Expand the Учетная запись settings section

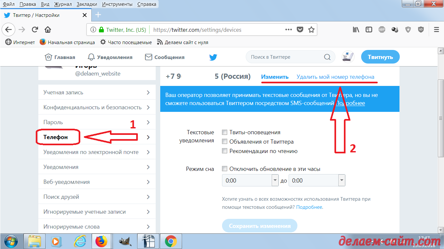point(97,92)
